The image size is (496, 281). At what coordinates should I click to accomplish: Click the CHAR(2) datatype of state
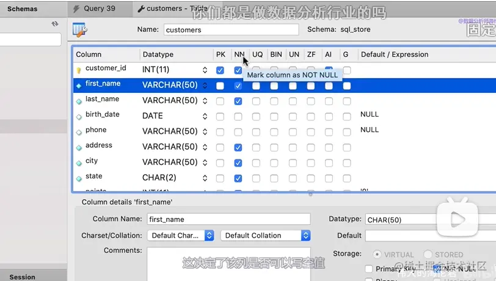159,178
